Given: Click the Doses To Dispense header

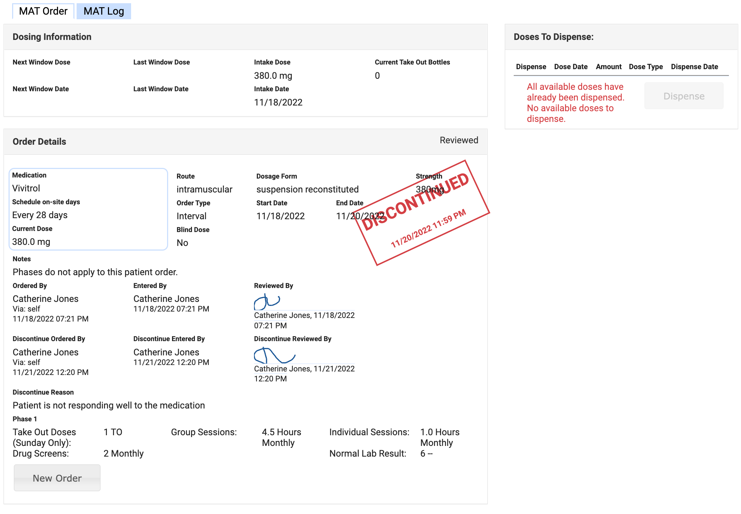Looking at the screenshot, I should click(553, 37).
